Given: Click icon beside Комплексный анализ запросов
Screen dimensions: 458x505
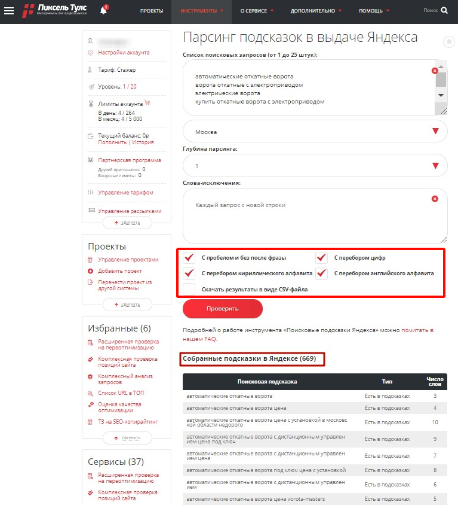Looking at the screenshot, I should pos(90,376).
